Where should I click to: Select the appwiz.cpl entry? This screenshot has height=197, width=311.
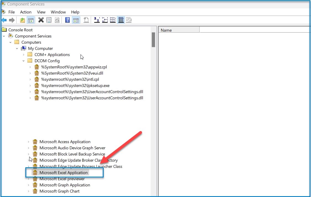point(74,67)
